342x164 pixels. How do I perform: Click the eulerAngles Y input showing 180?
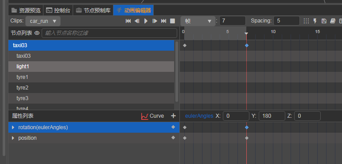272,116
